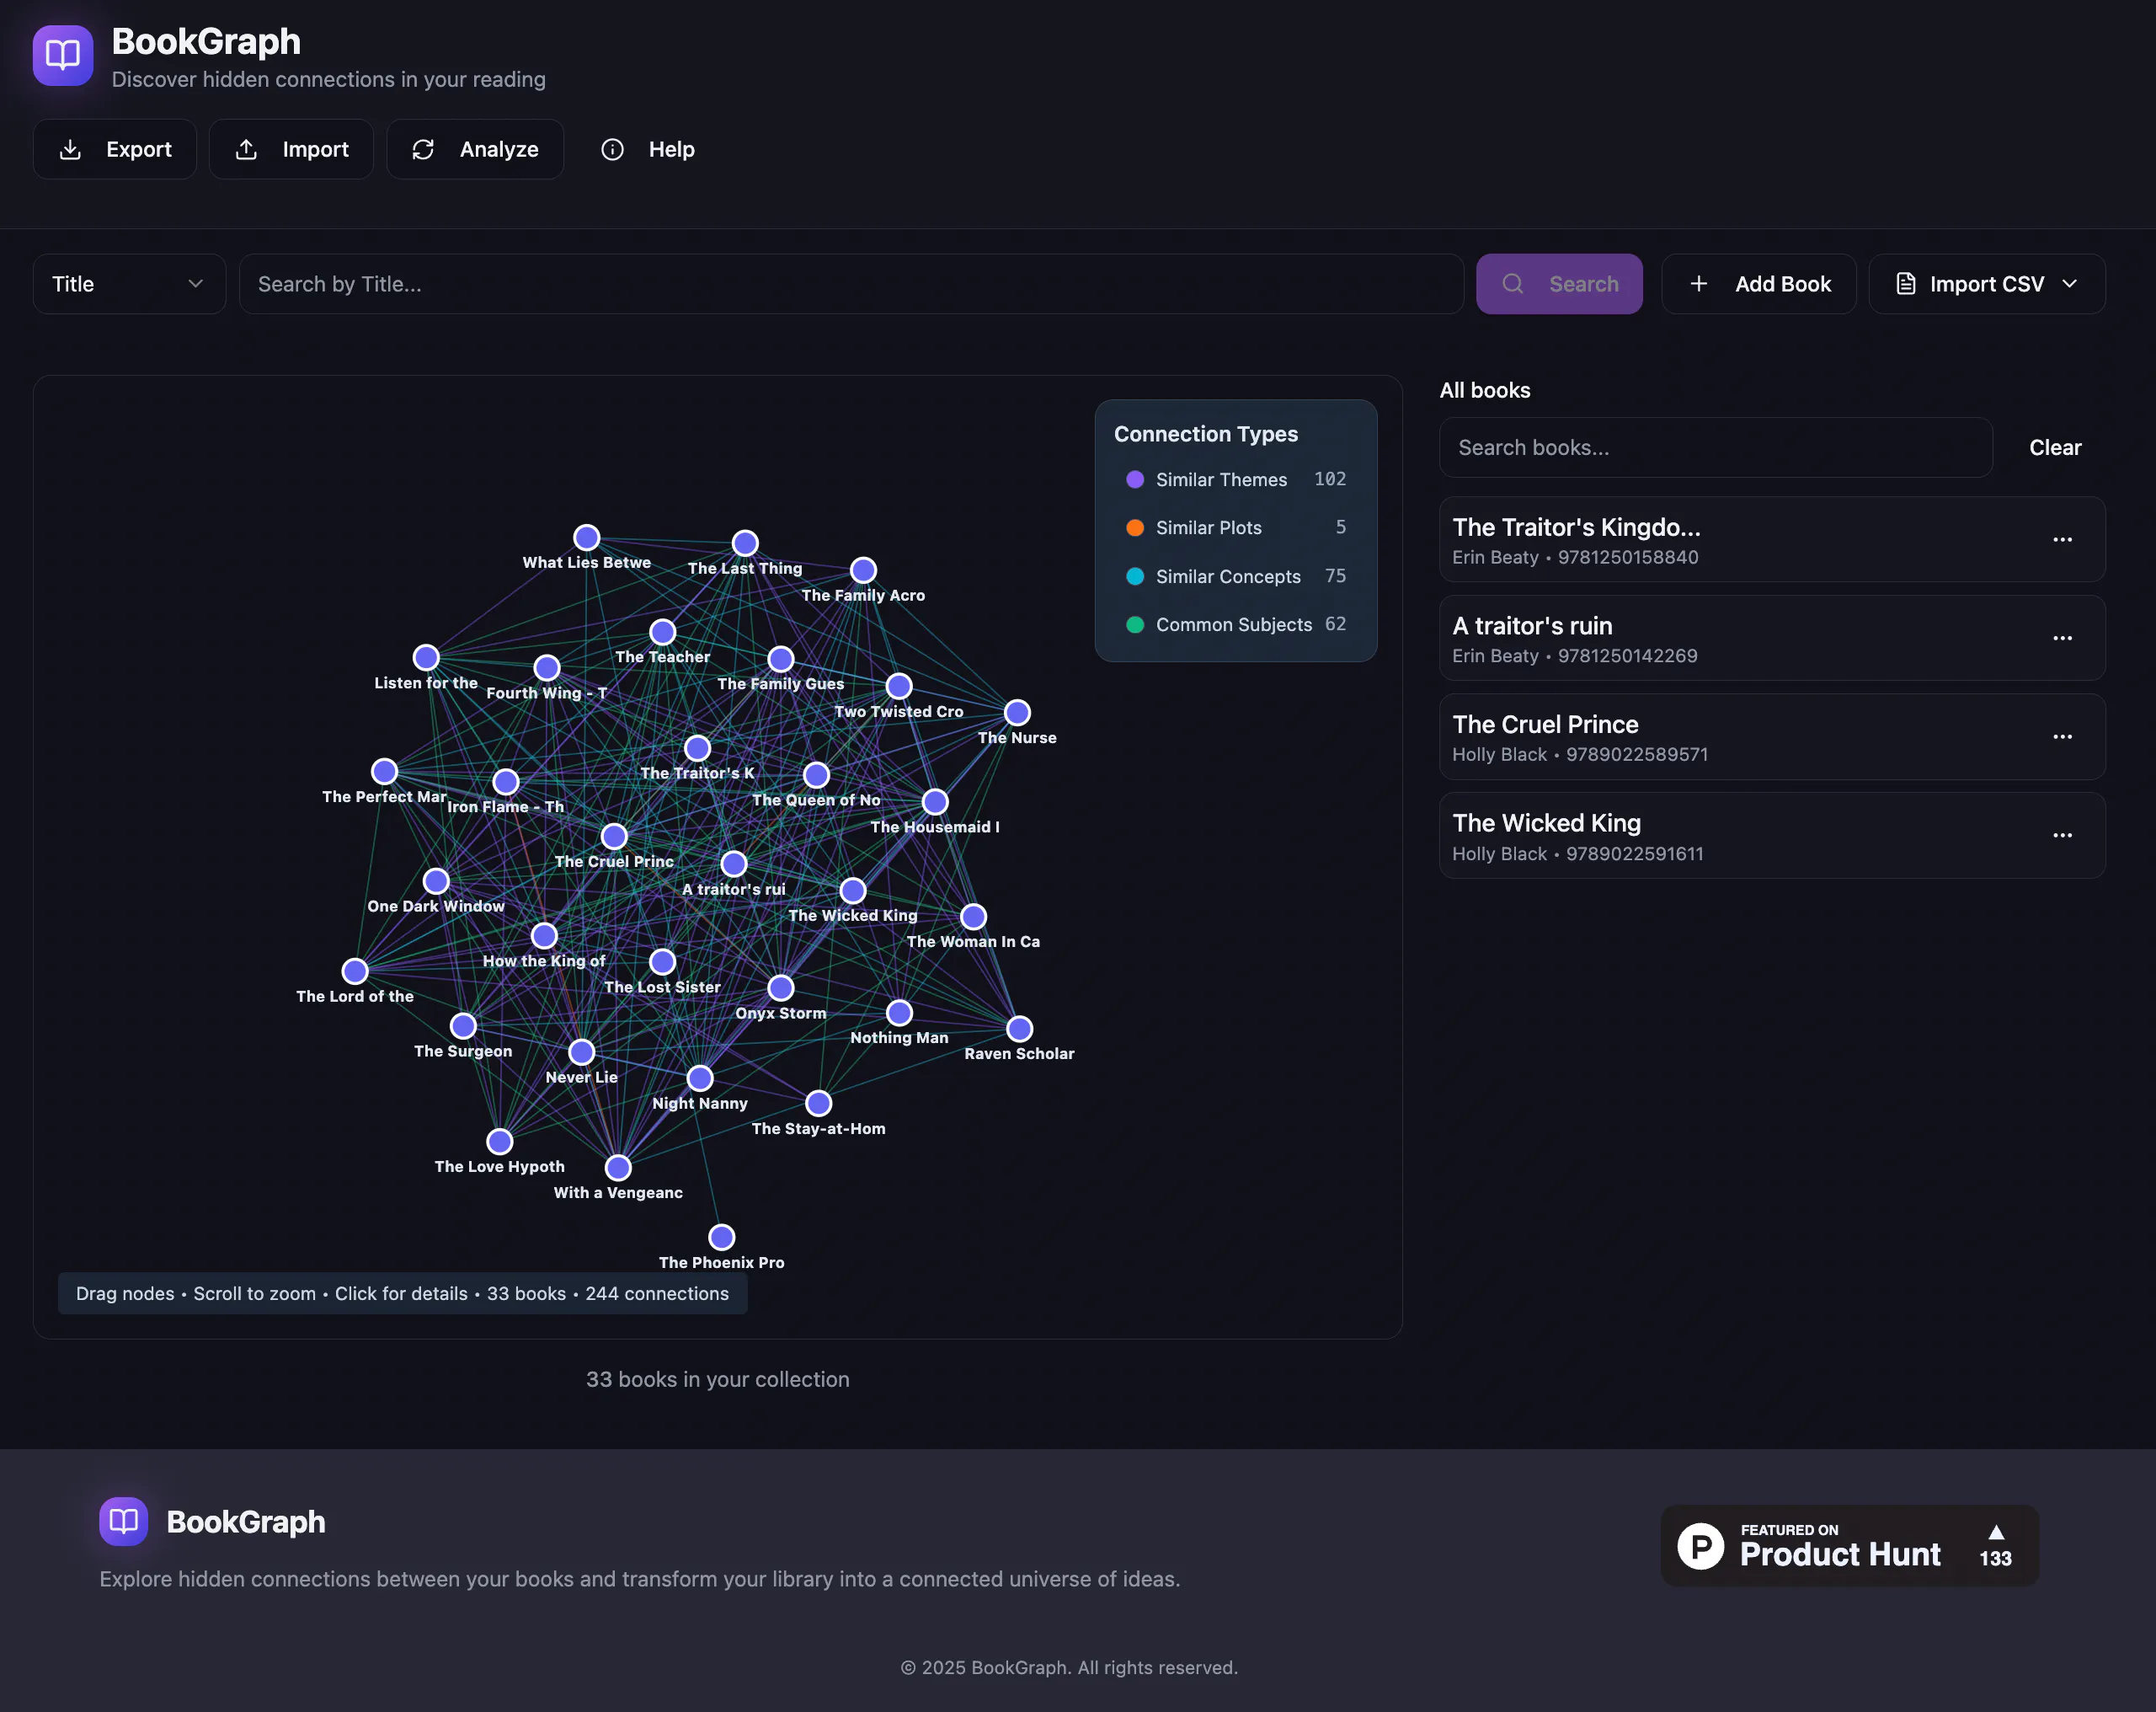
Task: Select the What Lies Between node
Action: pyautogui.click(x=587, y=538)
